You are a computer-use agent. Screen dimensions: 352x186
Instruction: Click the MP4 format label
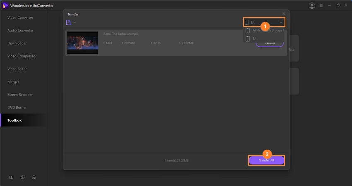coord(109,43)
